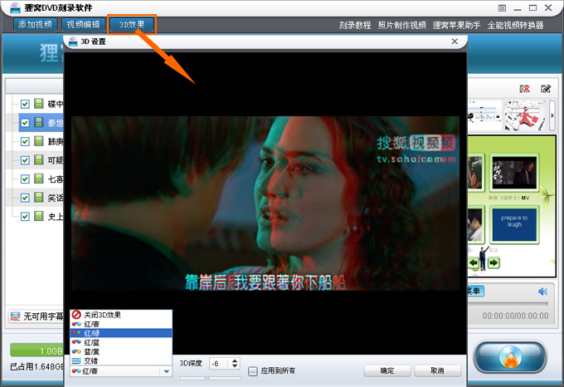Select 蓝/黄 option in the list
This screenshot has height=387, width=564.
[121, 351]
